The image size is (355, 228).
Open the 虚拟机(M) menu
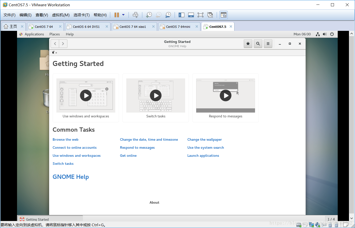pyautogui.click(x=61, y=15)
